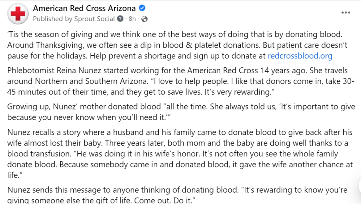This screenshot has width=361, height=204.
Task: Click the word 'Thanksgiving' in the post
Action: tap(59, 45)
